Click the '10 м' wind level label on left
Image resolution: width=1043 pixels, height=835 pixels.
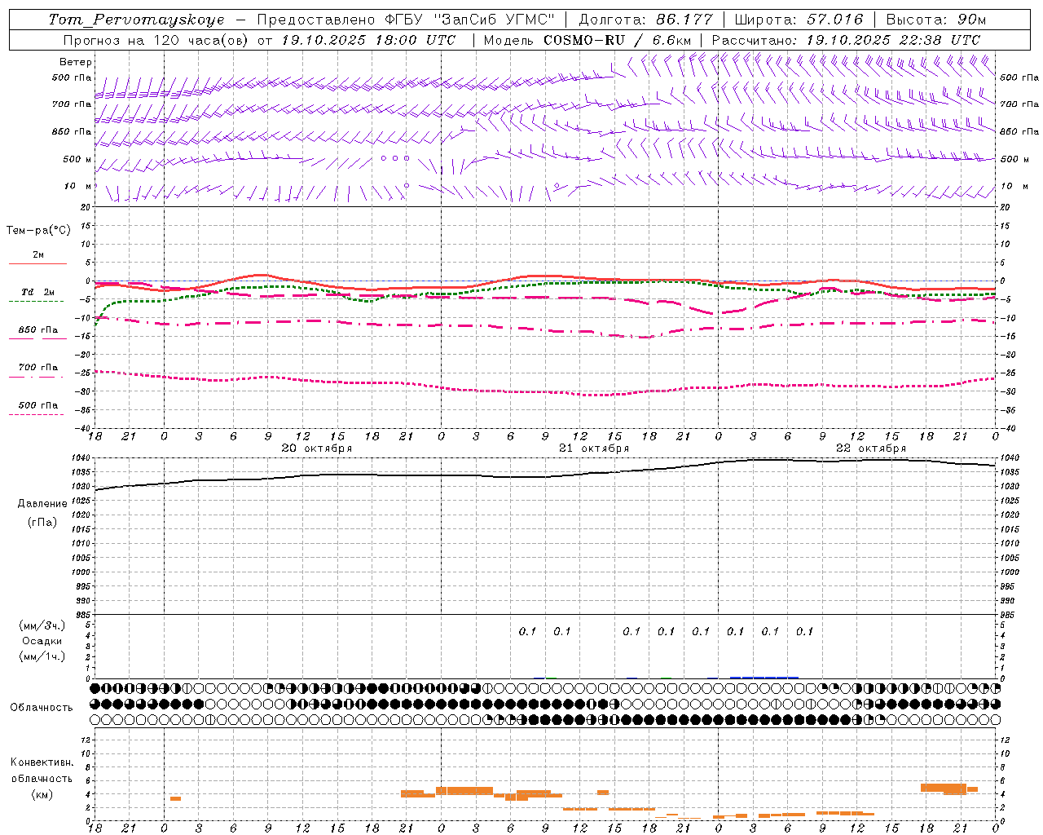tap(78, 186)
